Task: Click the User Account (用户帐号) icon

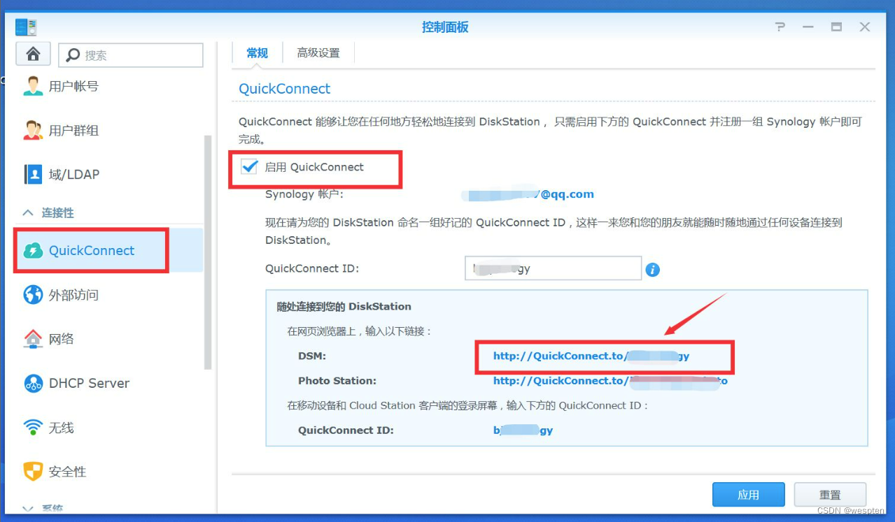Action: click(x=33, y=87)
